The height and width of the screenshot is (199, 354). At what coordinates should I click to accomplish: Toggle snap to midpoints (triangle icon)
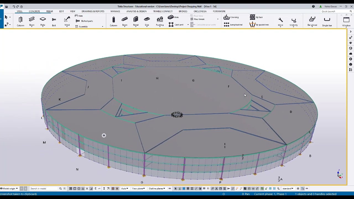83,188
